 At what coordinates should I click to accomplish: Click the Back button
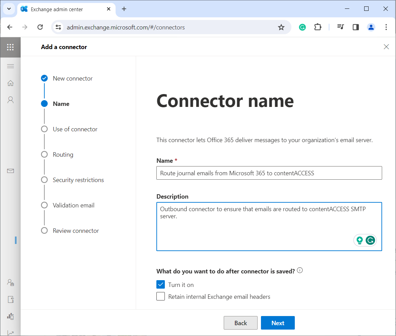[240, 323]
